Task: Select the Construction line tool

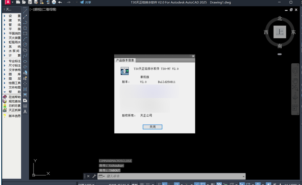Action: [x=25, y=17]
